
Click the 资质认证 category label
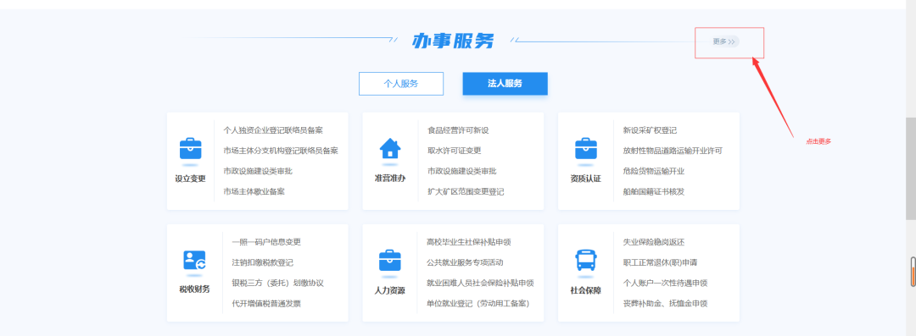585,179
